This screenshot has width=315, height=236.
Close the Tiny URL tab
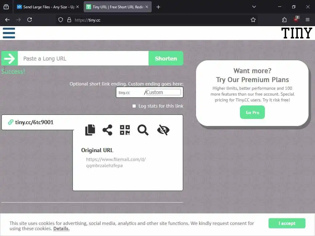[147, 7]
